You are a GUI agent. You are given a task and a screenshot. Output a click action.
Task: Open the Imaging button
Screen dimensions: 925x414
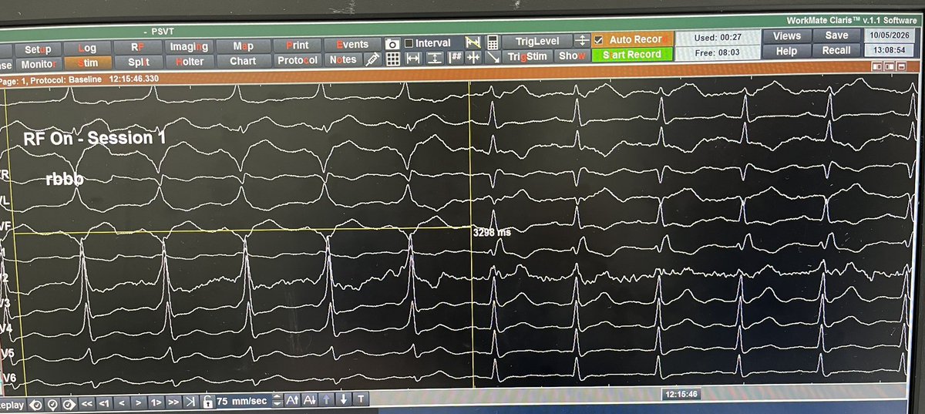189,47
